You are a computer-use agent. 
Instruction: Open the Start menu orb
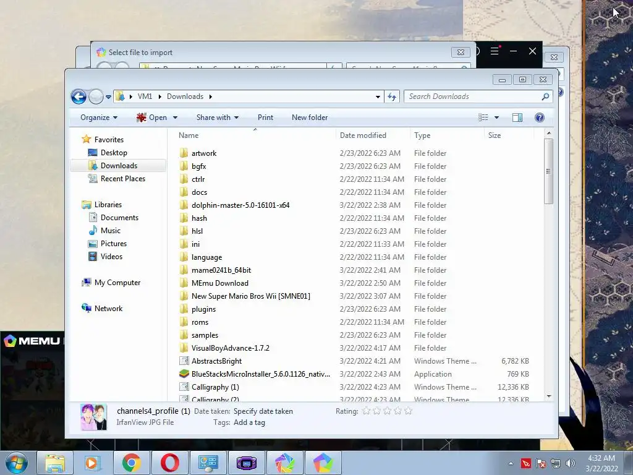pyautogui.click(x=16, y=463)
